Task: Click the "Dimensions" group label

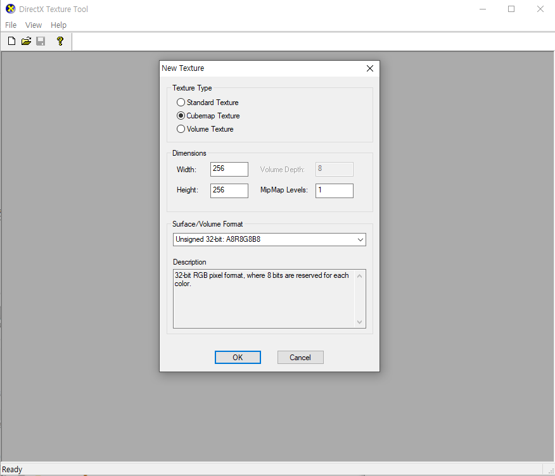Action: (189, 153)
